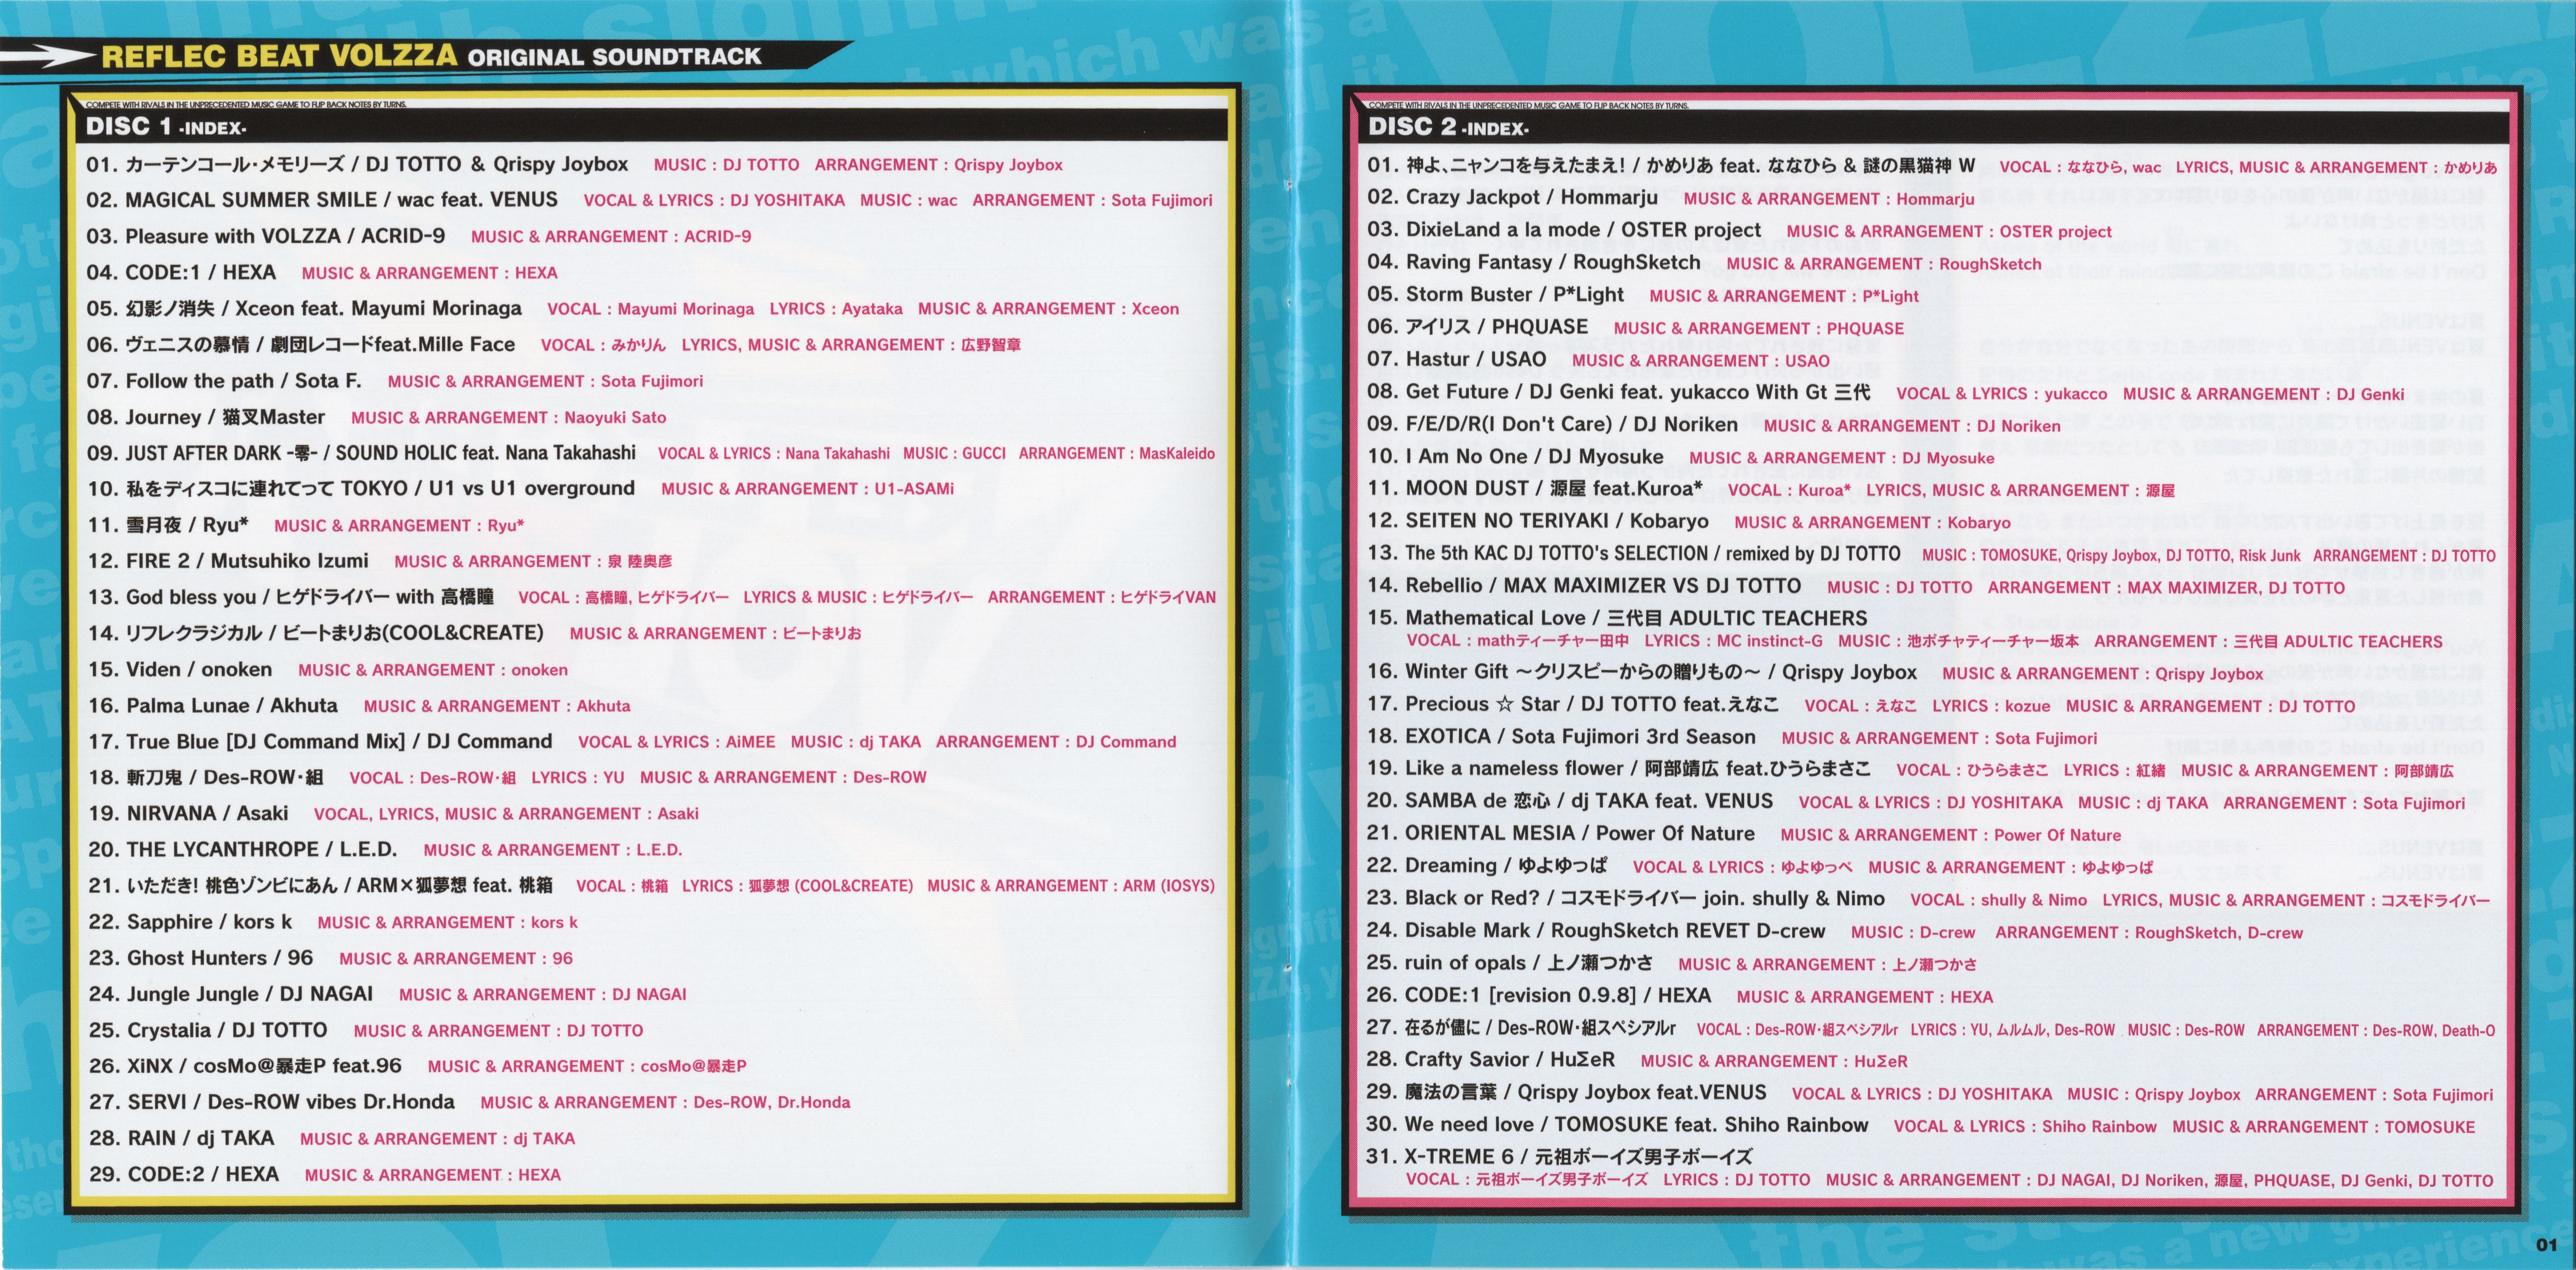Select track 29 CODE:2 / HEXA
Image resolution: width=2576 pixels, height=1270 pixels.
pyautogui.click(x=184, y=1174)
